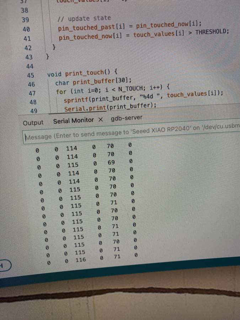The height and width of the screenshot is (320, 240).
Task: Click the value 116 in the serial output
Action: pyautogui.click(x=81, y=260)
